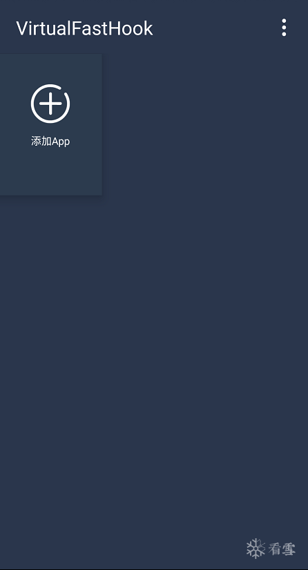Click the bottom dot of the overflow icon
The height and width of the screenshot is (570, 308).
pos(284,34)
